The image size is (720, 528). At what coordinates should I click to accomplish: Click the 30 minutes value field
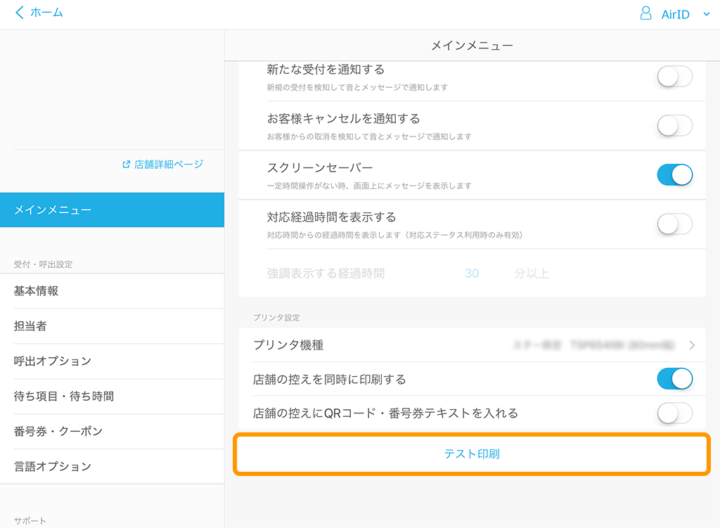(472, 273)
